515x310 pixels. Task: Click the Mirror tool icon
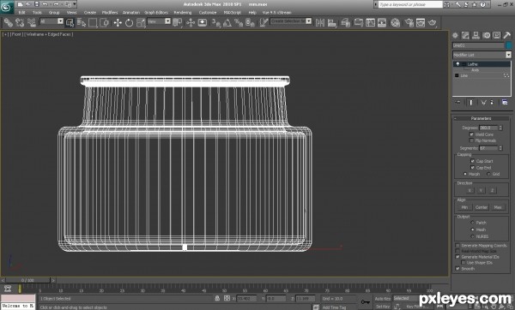pyautogui.click(x=319, y=22)
